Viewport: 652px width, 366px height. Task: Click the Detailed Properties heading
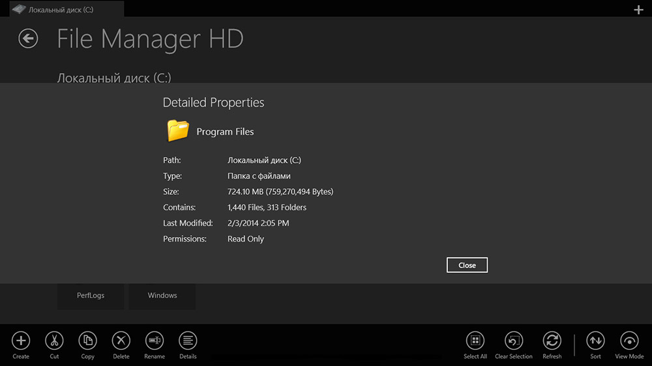point(213,103)
